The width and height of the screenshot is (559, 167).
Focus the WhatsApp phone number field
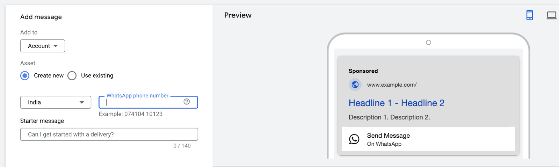[148, 102]
